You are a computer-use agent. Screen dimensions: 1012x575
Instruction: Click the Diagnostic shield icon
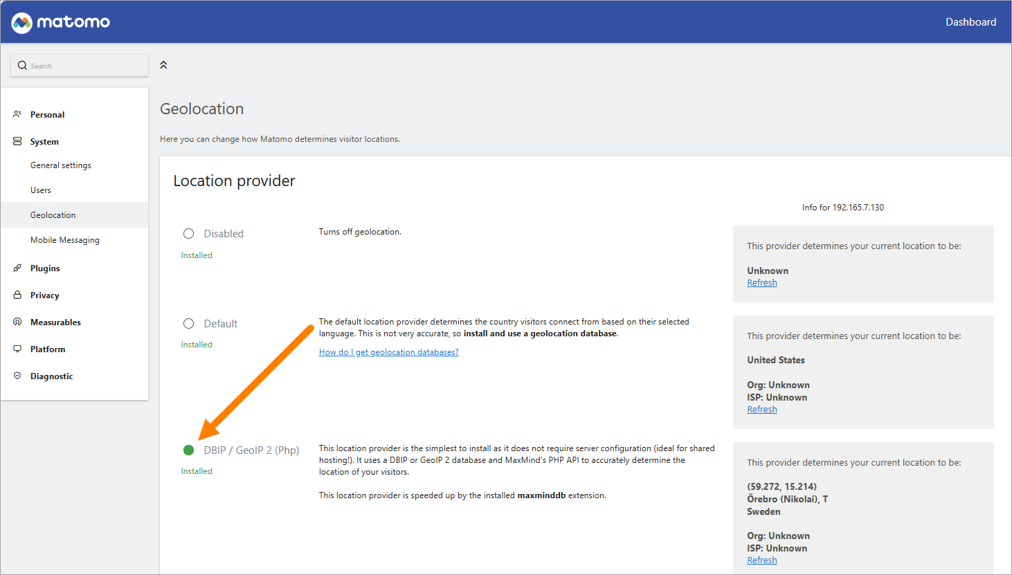pos(17,376)
